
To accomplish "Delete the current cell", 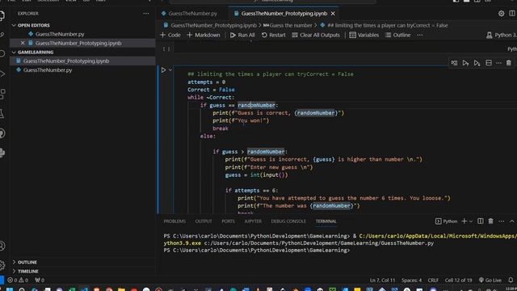I will click(x=509, y=63).
